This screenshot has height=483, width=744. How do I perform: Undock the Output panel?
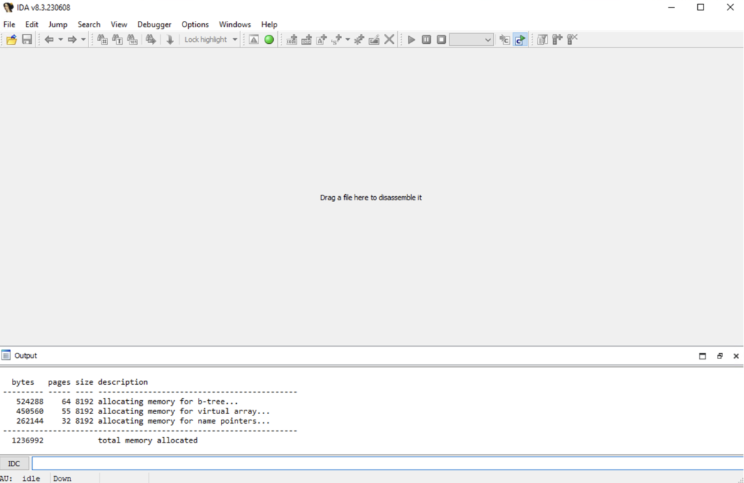(x=720, y=356)
